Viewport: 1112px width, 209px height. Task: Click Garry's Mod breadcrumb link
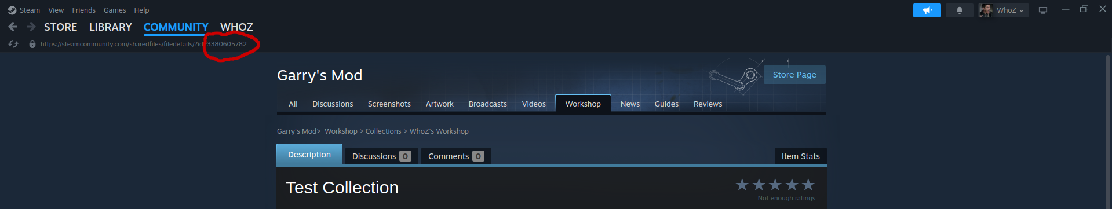297,131
